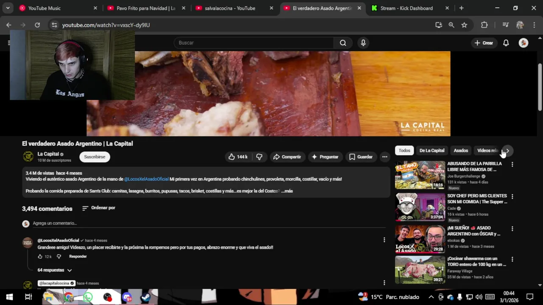
Task: Open Ordenar por sort dropdown
Action: 98,208
